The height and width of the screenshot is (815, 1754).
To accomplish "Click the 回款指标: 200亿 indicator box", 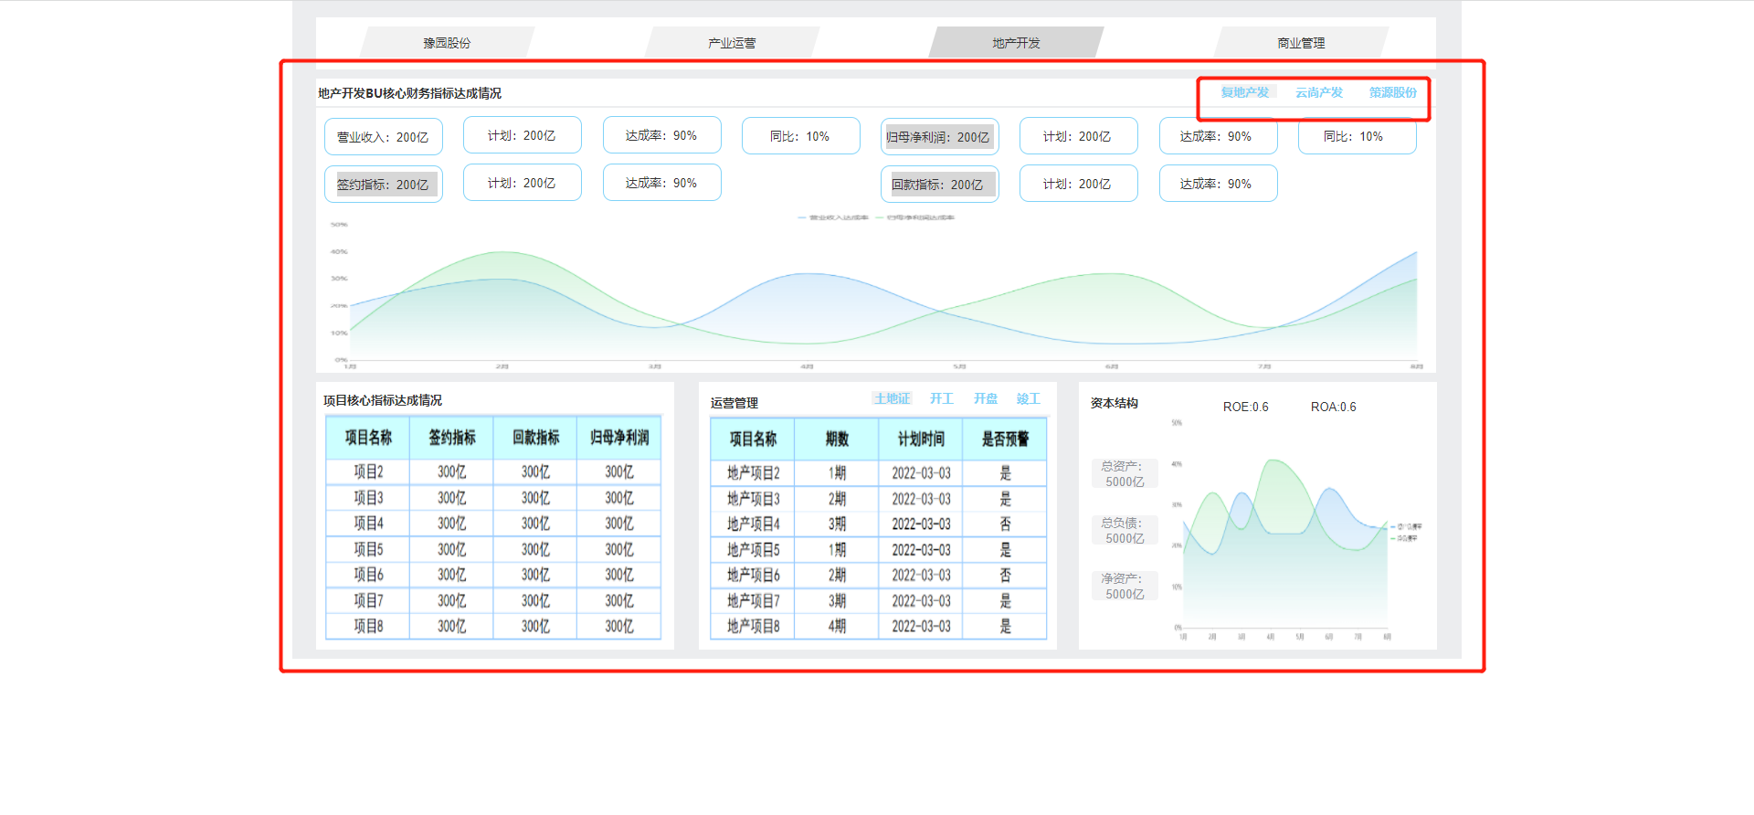I will pos(940,185).
